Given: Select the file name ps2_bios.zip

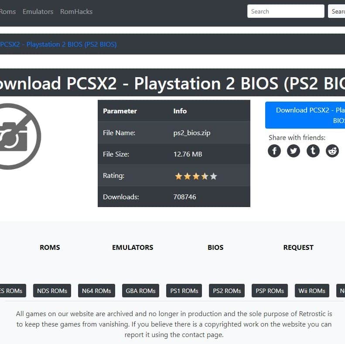Looking at the screenshot, I should [192, 133].
